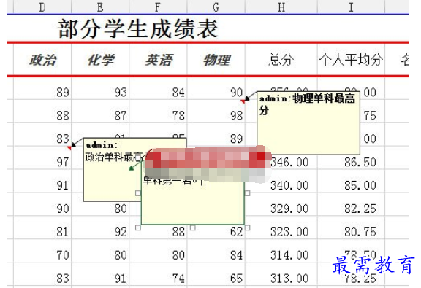Select the 化学 header cell

100,60
